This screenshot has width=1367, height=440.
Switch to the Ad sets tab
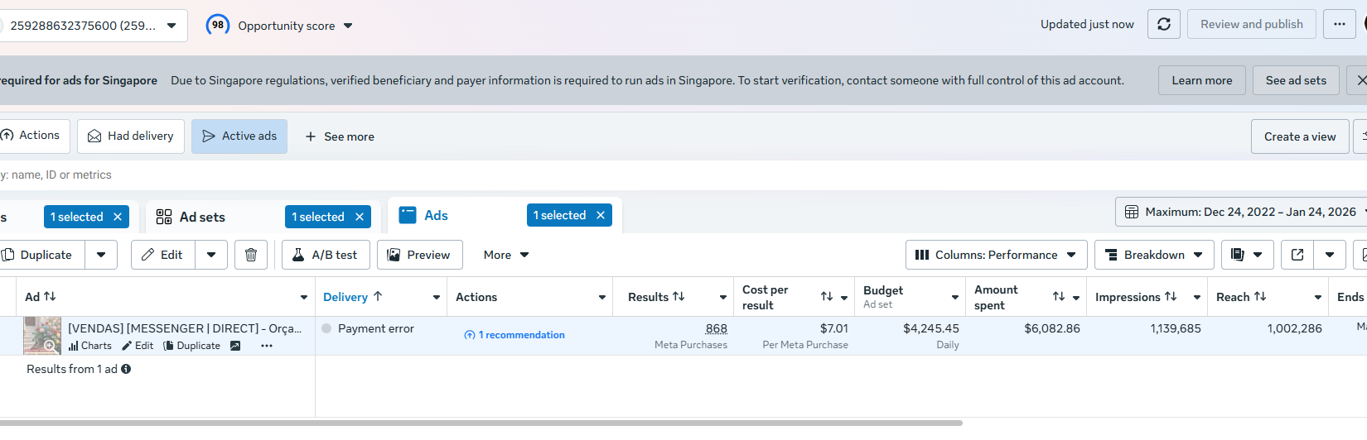202,217
